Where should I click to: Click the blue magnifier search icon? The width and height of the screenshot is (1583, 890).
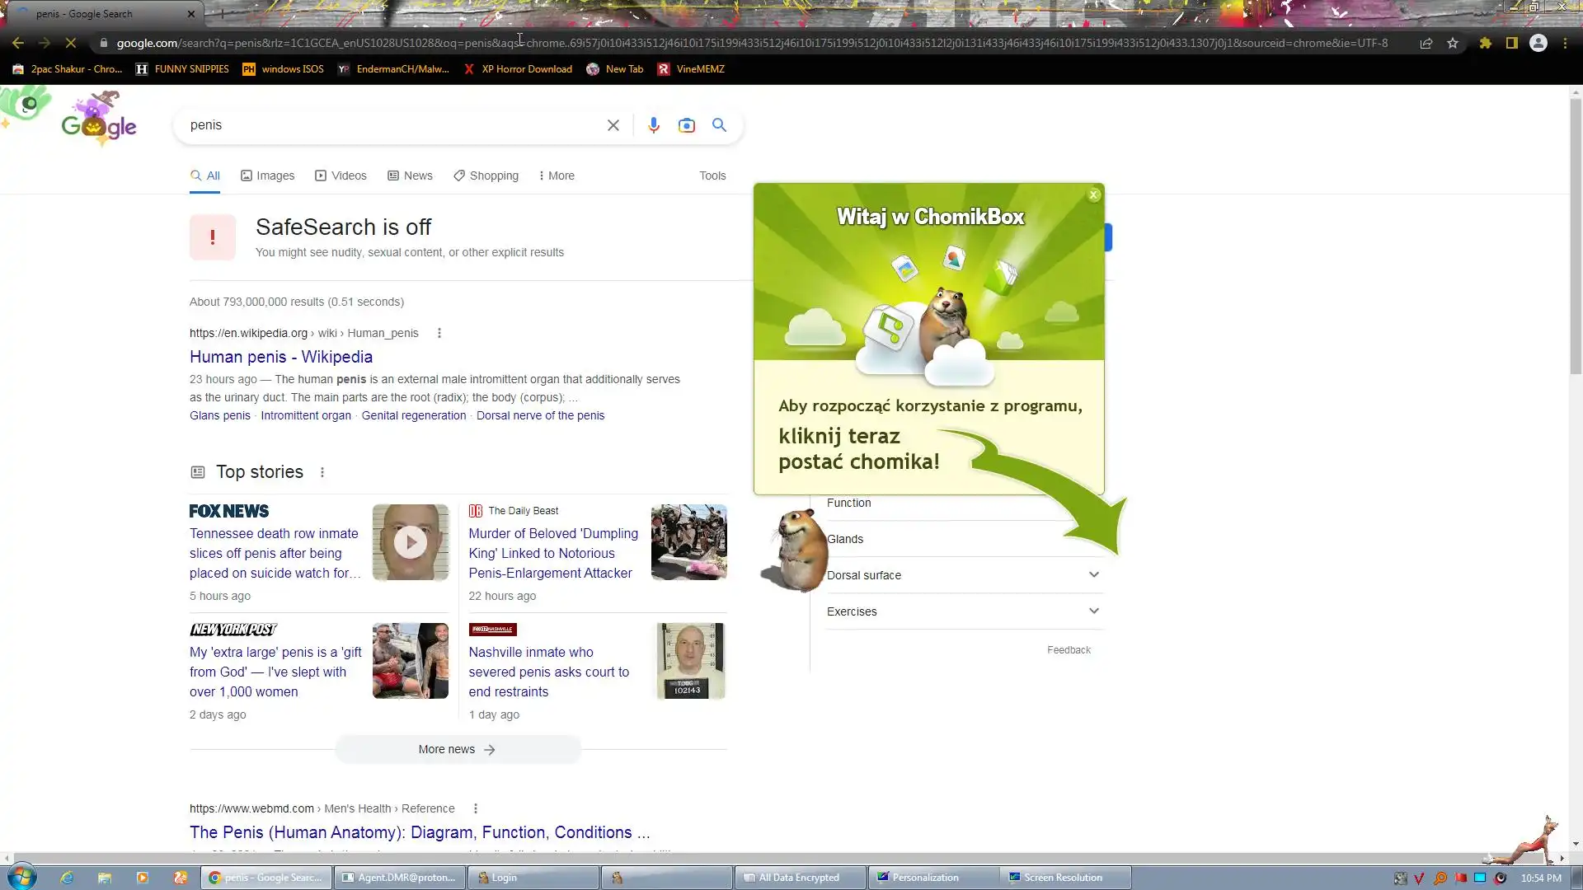(x=719, y=125)
